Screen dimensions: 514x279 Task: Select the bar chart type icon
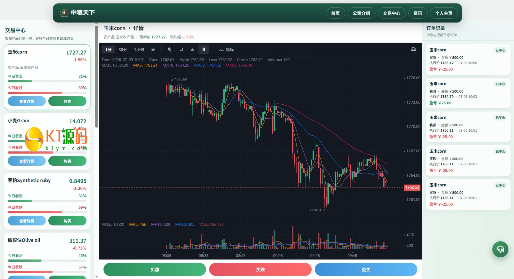point(169,50)
